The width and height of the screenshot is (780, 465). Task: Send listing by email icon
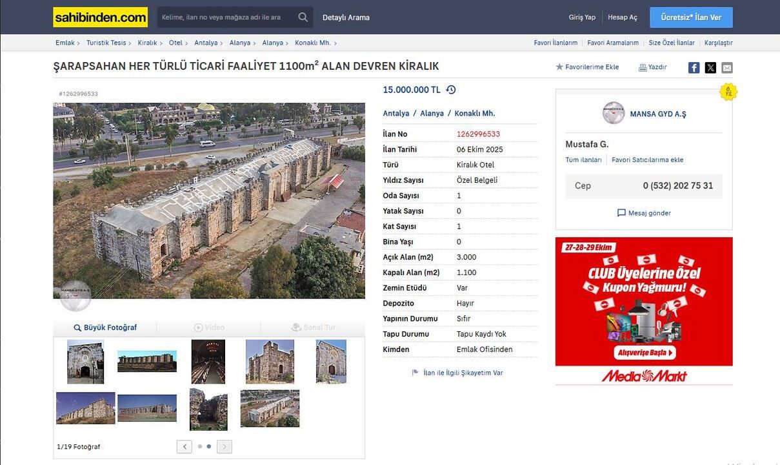727,68
